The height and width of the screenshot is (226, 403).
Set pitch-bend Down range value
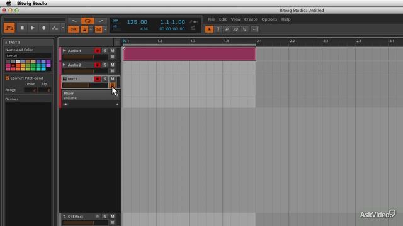31,90
